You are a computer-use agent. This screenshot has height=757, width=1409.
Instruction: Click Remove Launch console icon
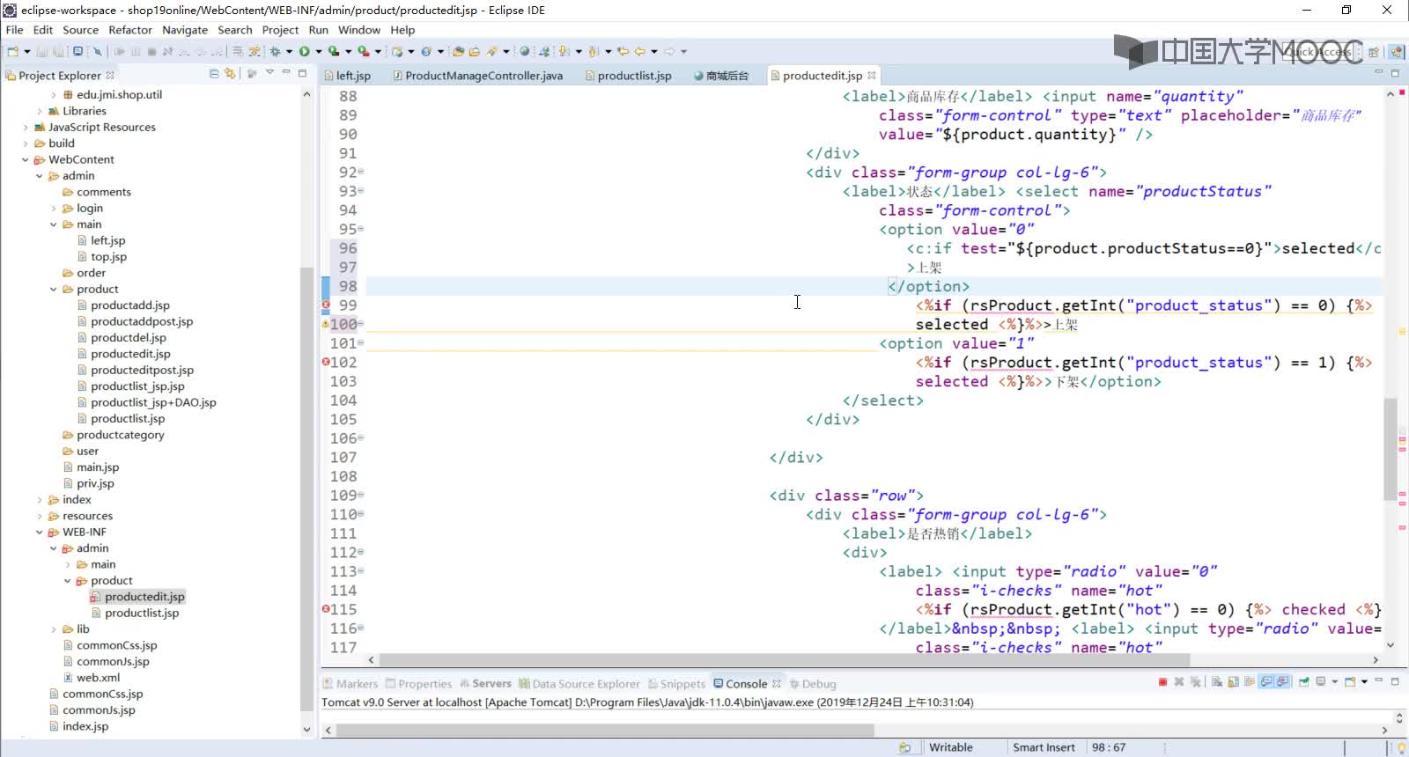(x=1179, y=682)
